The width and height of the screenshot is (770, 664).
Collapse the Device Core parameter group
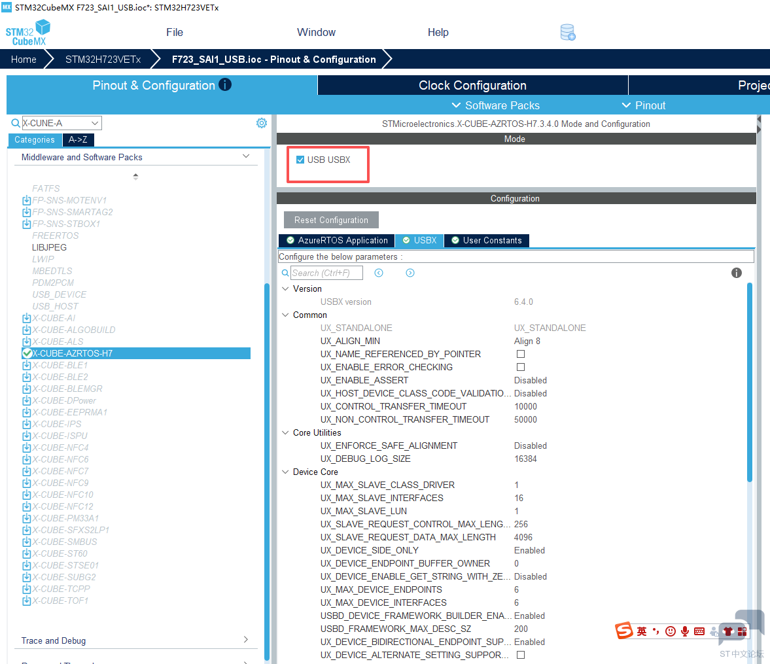pos(285,472)
